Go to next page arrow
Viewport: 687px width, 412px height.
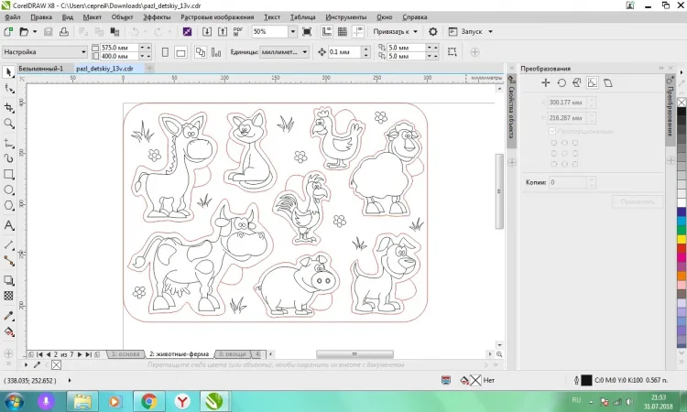80,354
